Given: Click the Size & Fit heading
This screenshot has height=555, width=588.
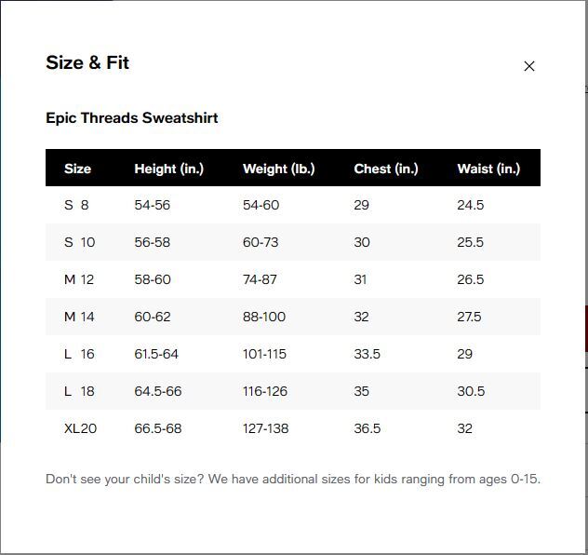Looking at the screenshot, I should click(87, 62).
